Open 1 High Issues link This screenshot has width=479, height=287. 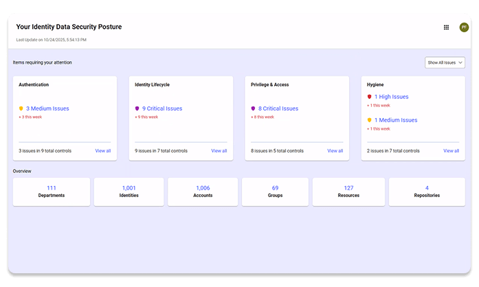click(x=391, y=97)
